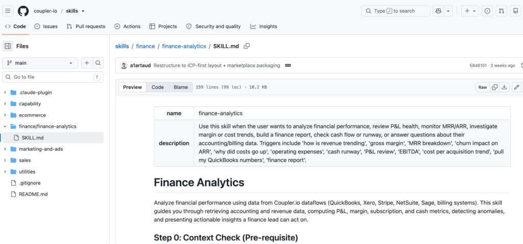Open the notifications inbox icon
Viewport: 523px width, 244px height.
pyautogui.click(x=516, y=11)
